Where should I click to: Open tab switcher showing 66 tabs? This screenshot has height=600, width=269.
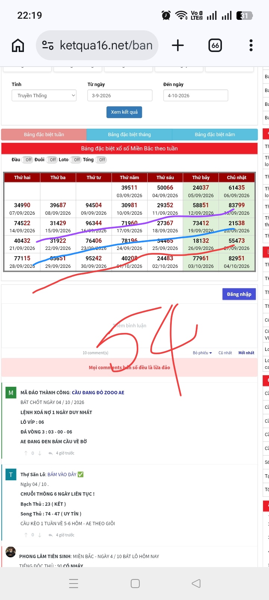coord(215,46)
